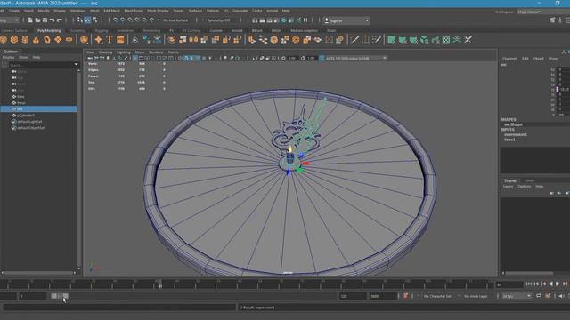Click the green checker UV shelf icon
The image size is (570, 320).
(x=446, y=39)
